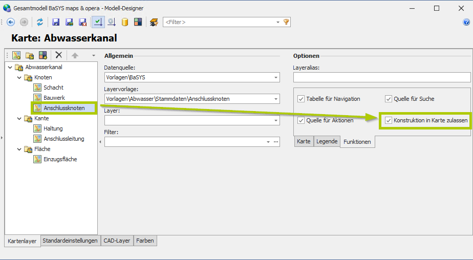Click the filter funnel icon
This screenshot has width=473, height=260.
286,22
